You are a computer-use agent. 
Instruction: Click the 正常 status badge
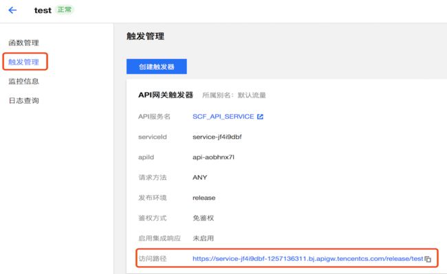click(x=65, y=10)
